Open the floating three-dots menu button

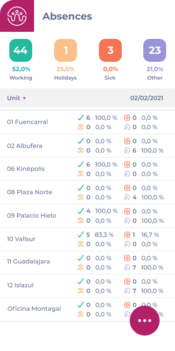coord(145,321)
